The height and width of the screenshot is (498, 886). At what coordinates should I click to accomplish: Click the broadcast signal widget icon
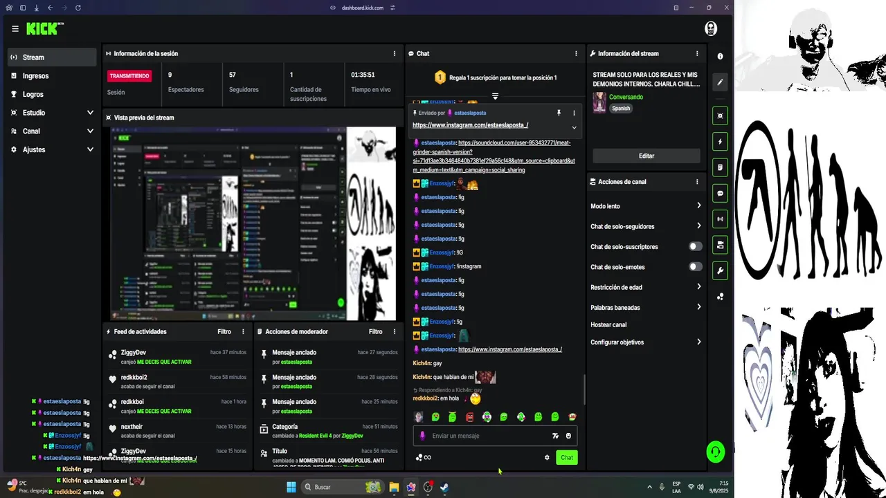point(720,219)
